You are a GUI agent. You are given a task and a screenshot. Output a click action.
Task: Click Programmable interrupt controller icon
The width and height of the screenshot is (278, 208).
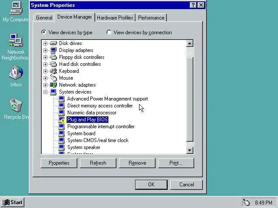tap(62, 127)
